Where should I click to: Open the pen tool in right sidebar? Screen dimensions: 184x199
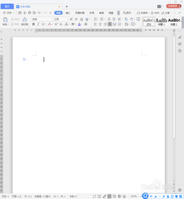(180, 37)
